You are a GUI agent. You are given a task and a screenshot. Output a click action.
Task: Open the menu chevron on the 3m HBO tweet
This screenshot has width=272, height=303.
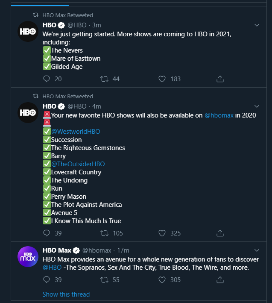pos(257,25)
